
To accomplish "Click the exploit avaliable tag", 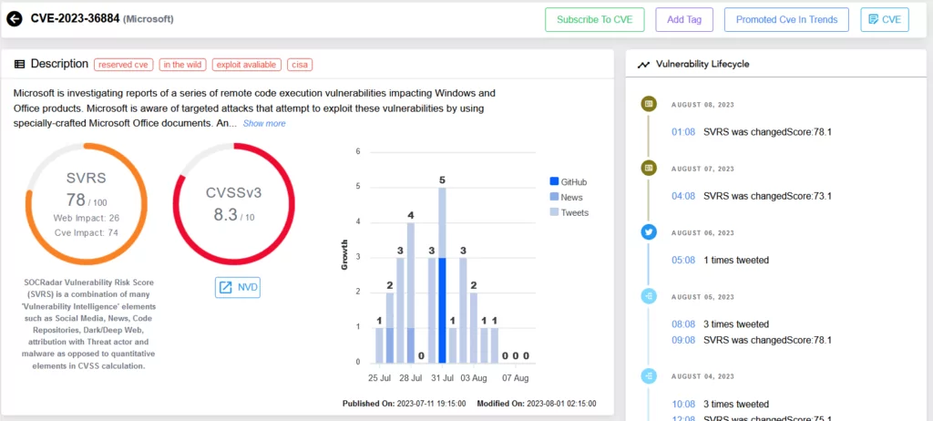I will (x=246, y=65).
